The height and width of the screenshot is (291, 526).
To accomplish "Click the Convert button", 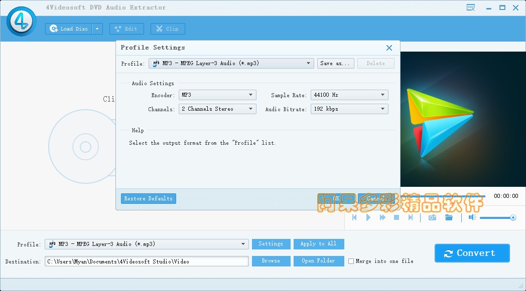I will tap(472, 253).
